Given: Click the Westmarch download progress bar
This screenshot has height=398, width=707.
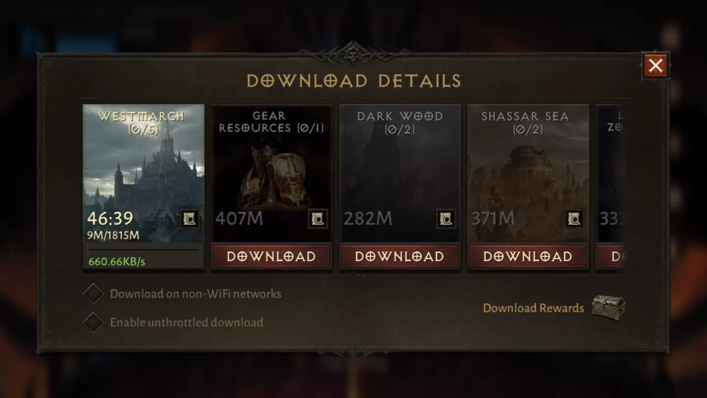Looking at the screenshot, I should coord(143,250).
